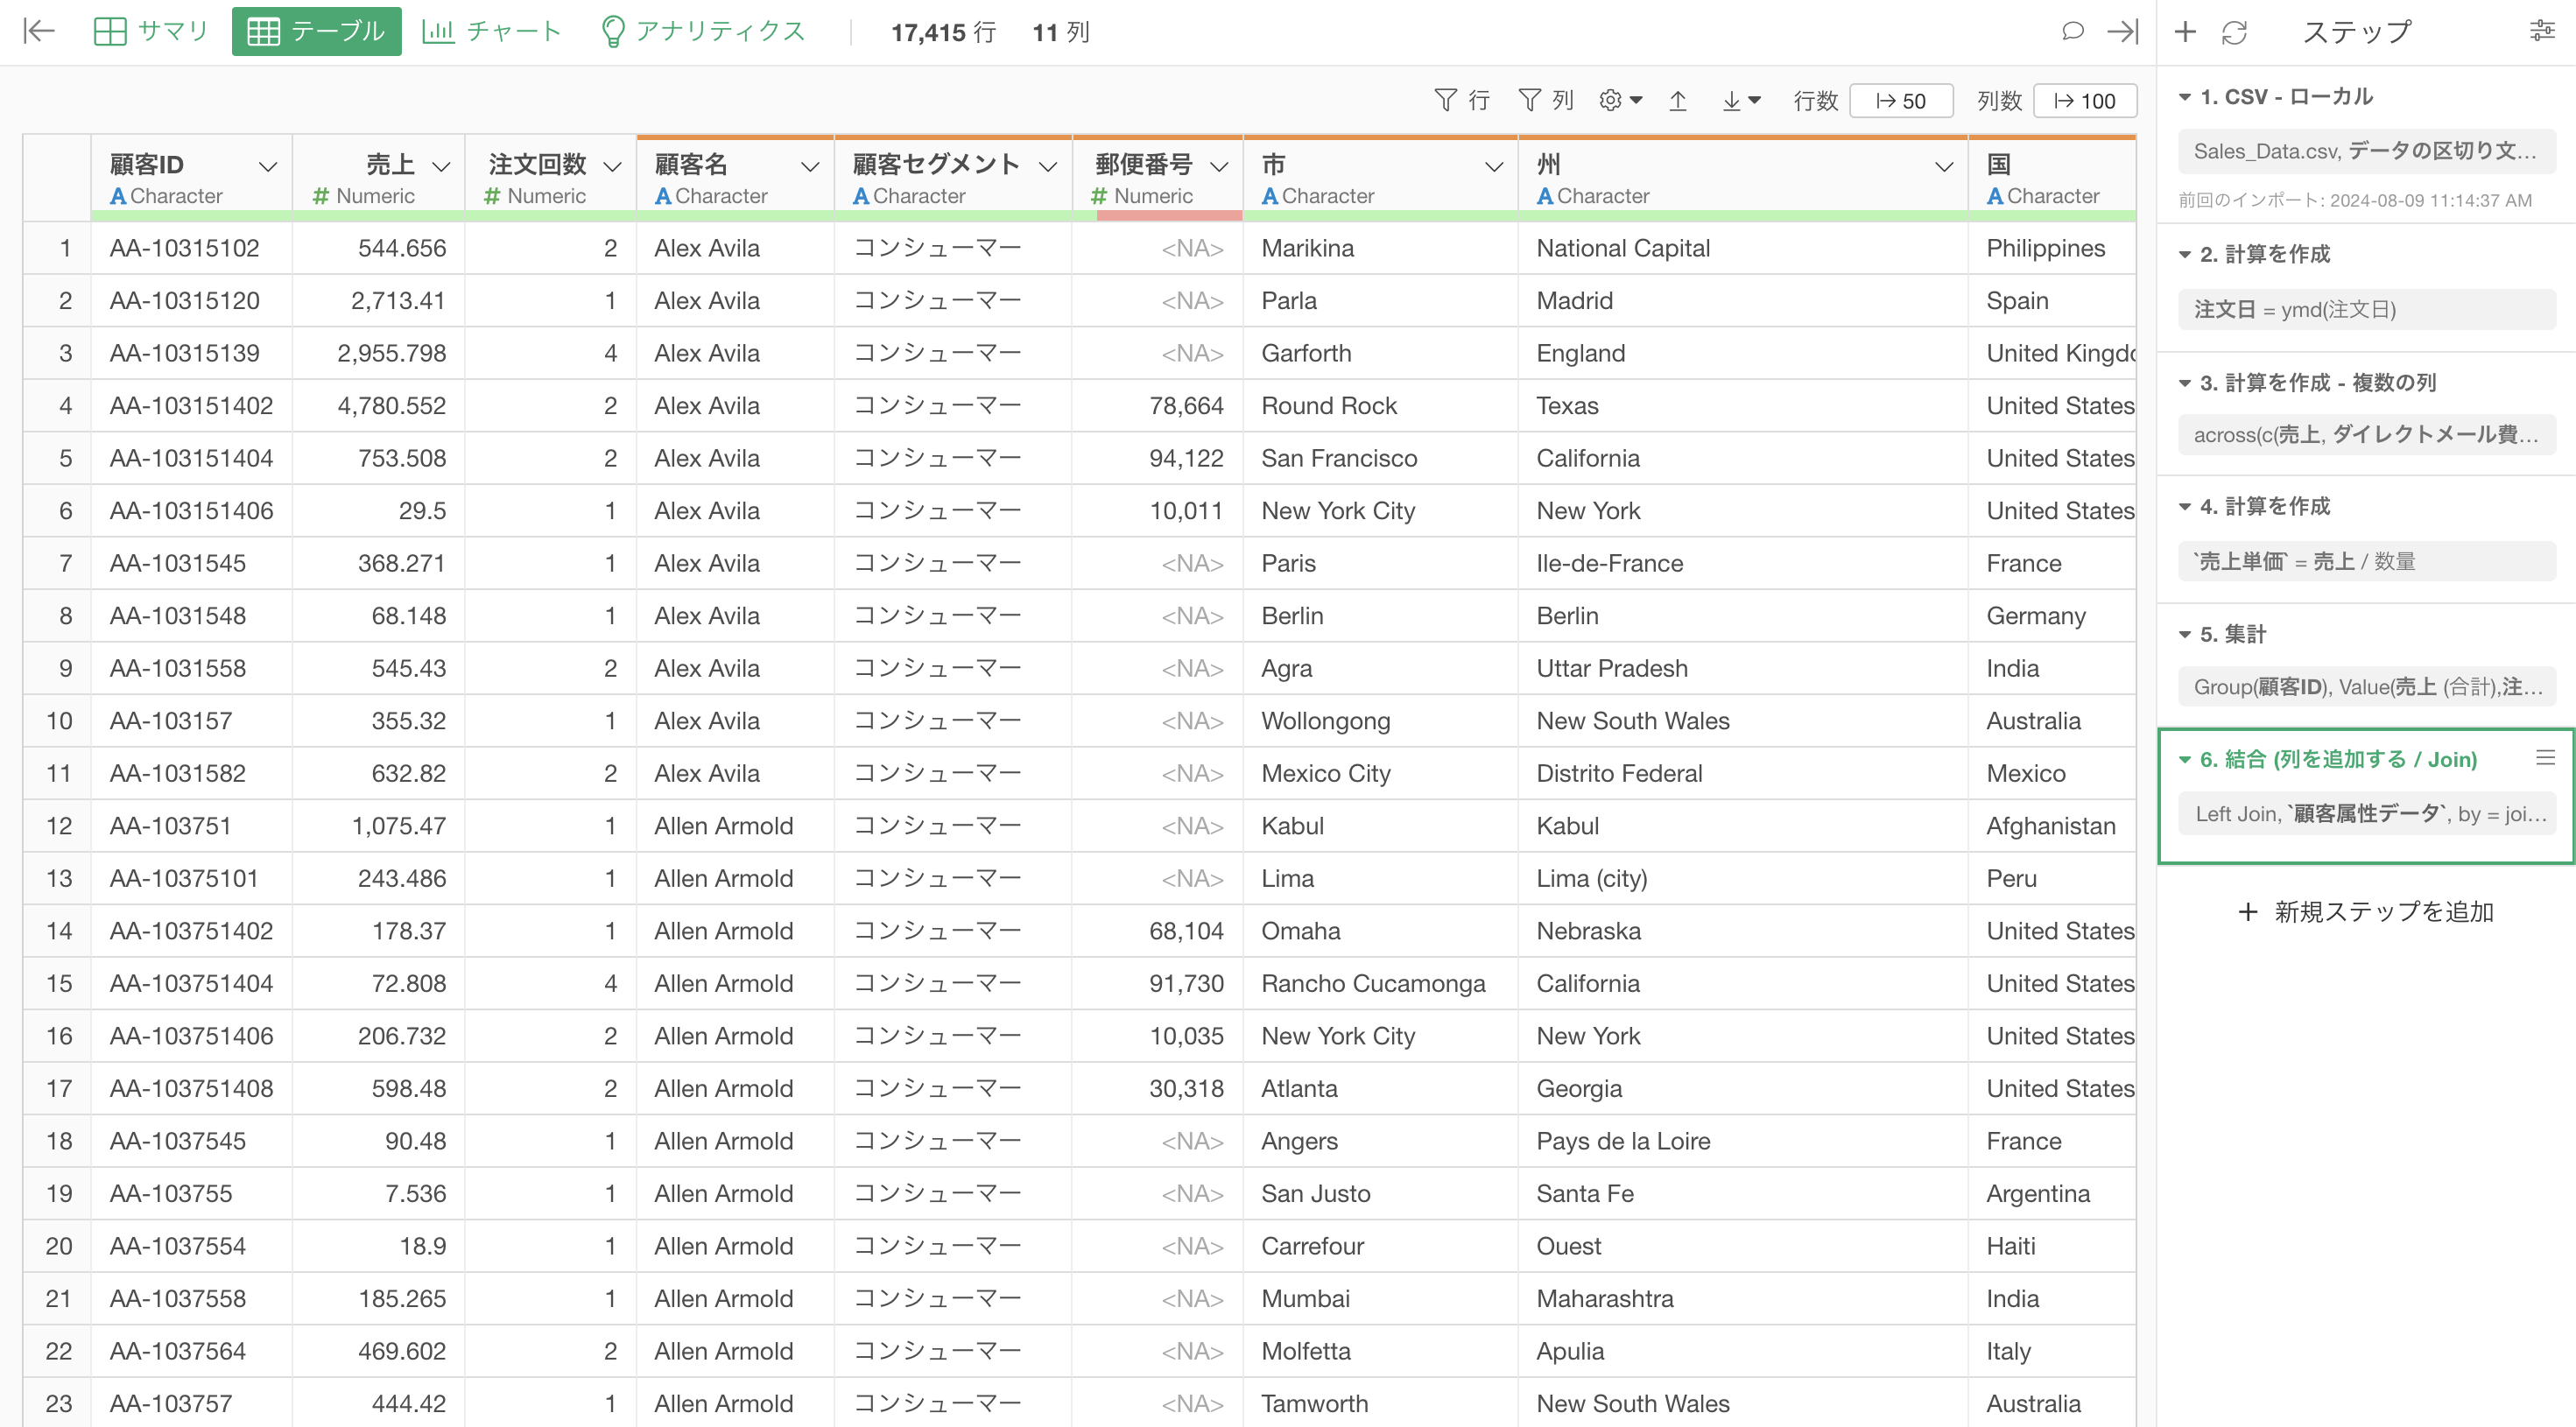Select cell AA-10315102
The height and width of the screenshot is (1427, 2576).
tap(192, 248)
